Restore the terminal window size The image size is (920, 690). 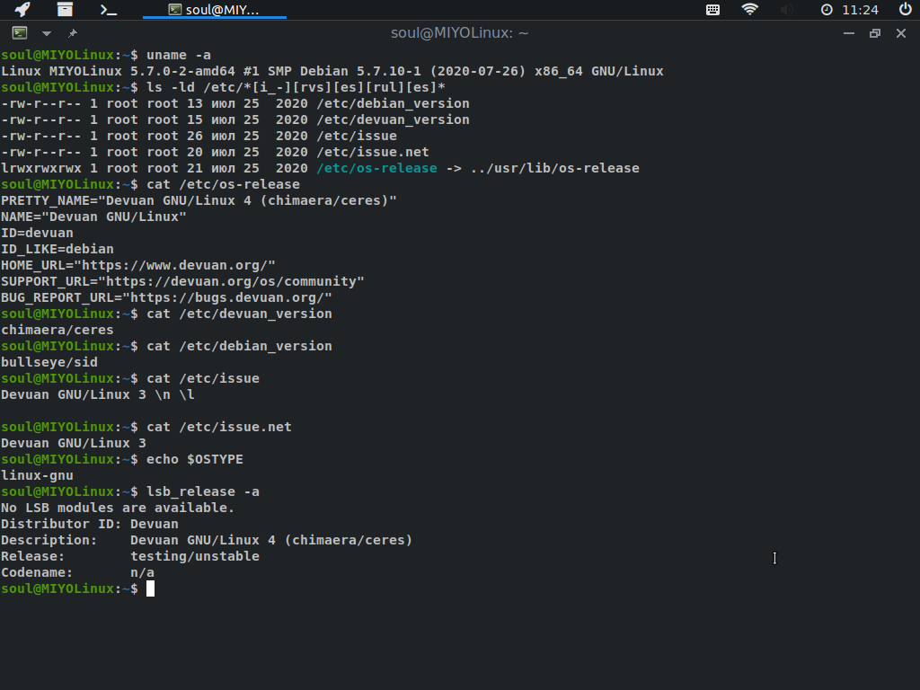[x=875, y=33]
